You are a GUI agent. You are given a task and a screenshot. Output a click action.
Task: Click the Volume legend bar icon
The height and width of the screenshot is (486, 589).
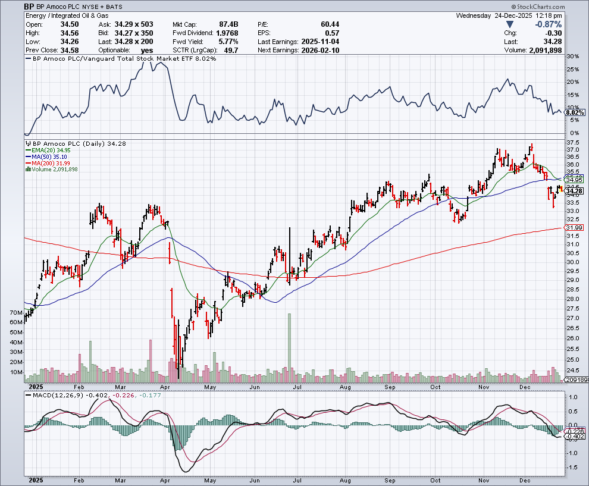click(27, 170)
